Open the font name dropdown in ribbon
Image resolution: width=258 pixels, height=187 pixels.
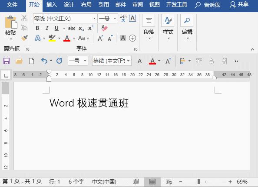pos(94,18)
